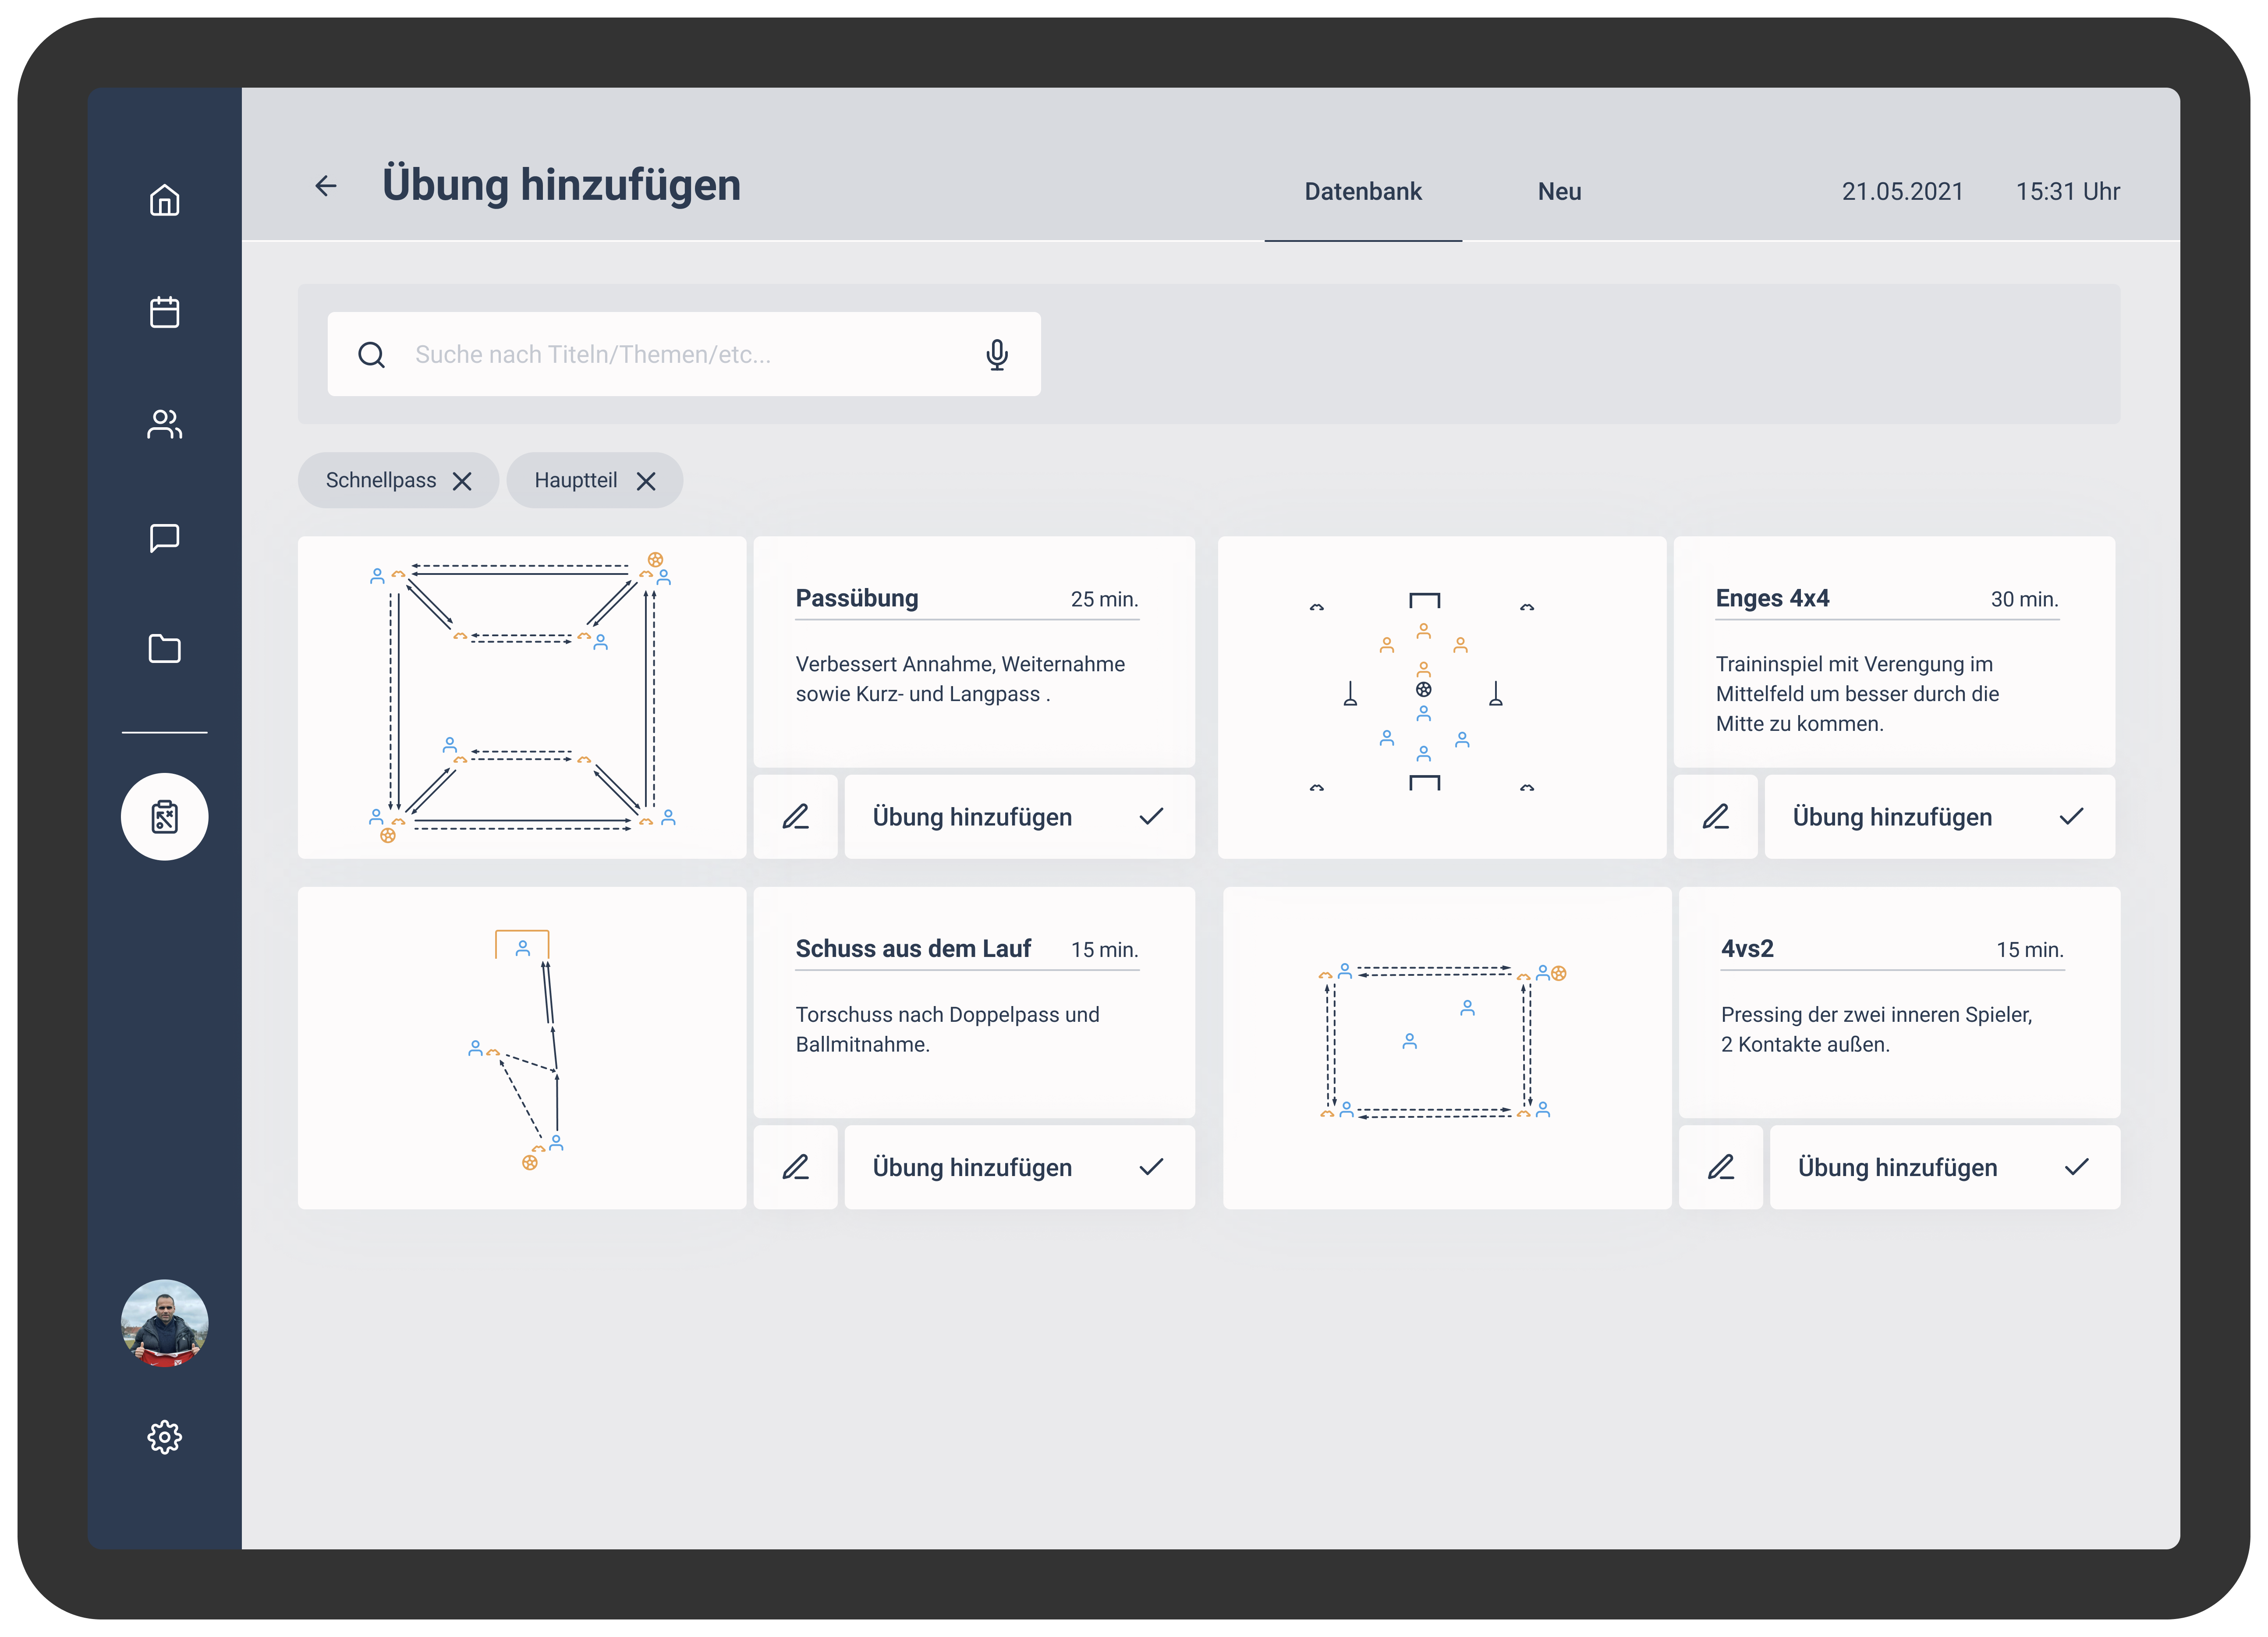
Task: Click the 30 min. duration label
Action: click(2025, 599)
